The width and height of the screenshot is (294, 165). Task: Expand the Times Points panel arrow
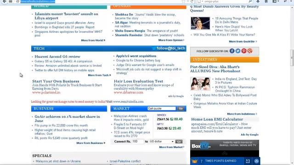(x=256, y=161)
